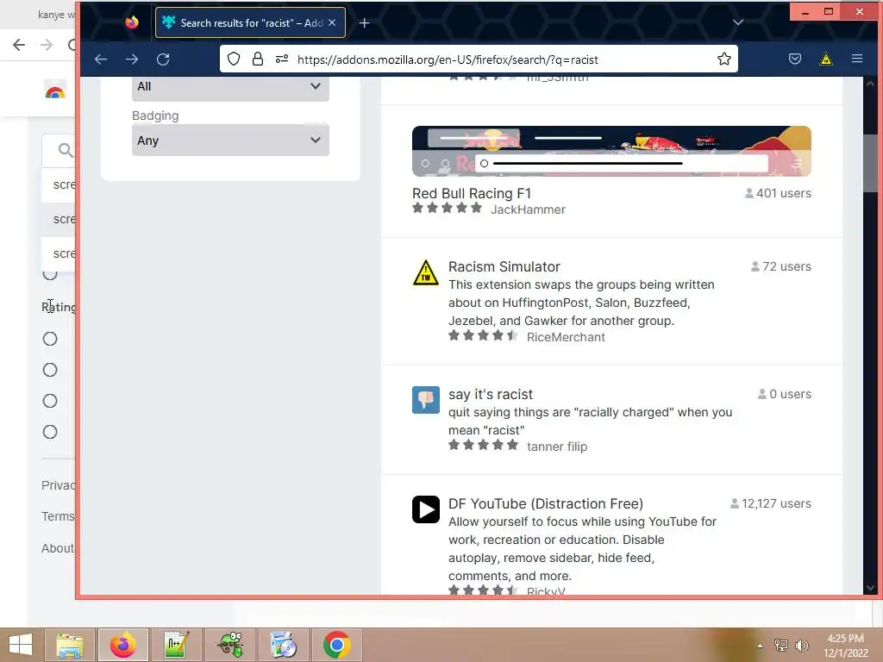Image resolution: width=883 pixels, height=662 pixels.
Task: Open the Red Bull Racing F1 theme preview
Action: [611, 151]
